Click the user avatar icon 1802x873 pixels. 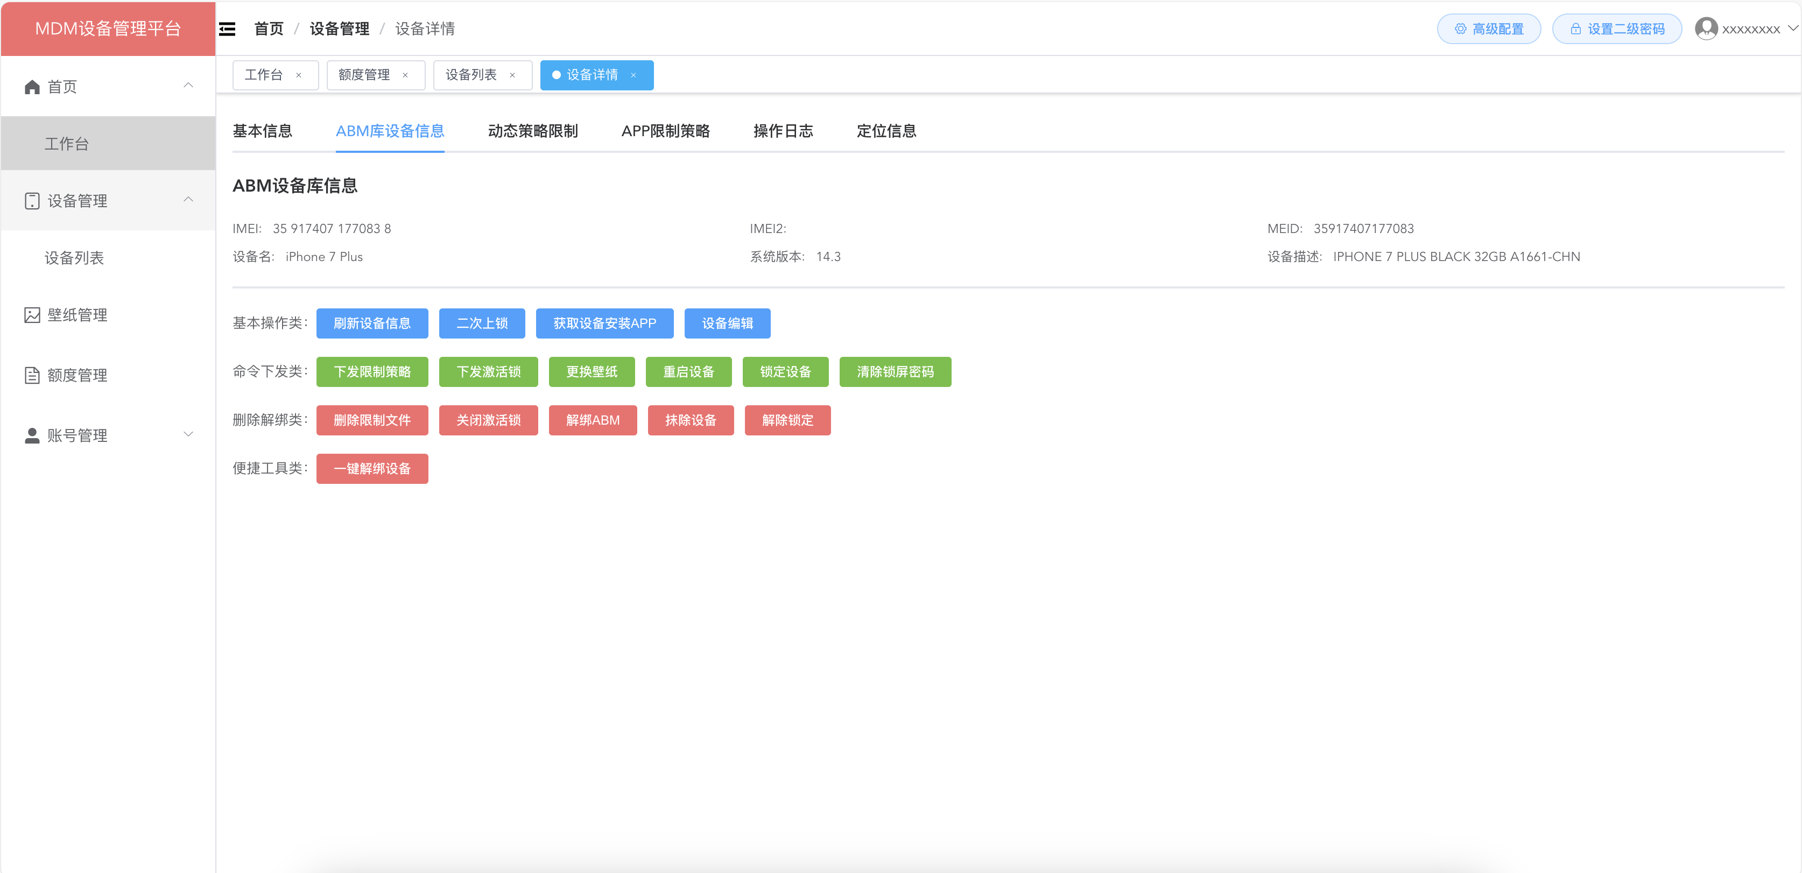pos(1706,29)
